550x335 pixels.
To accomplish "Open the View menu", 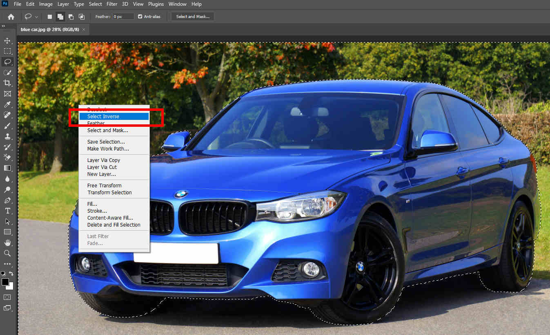I will pos(138,4).
